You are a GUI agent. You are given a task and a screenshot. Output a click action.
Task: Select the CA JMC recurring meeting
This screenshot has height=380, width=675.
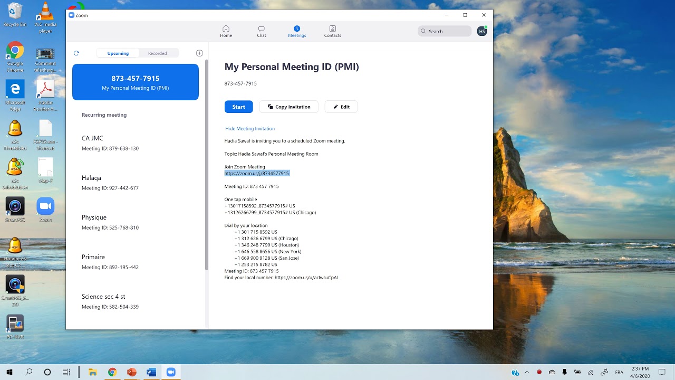click(136, 143)
